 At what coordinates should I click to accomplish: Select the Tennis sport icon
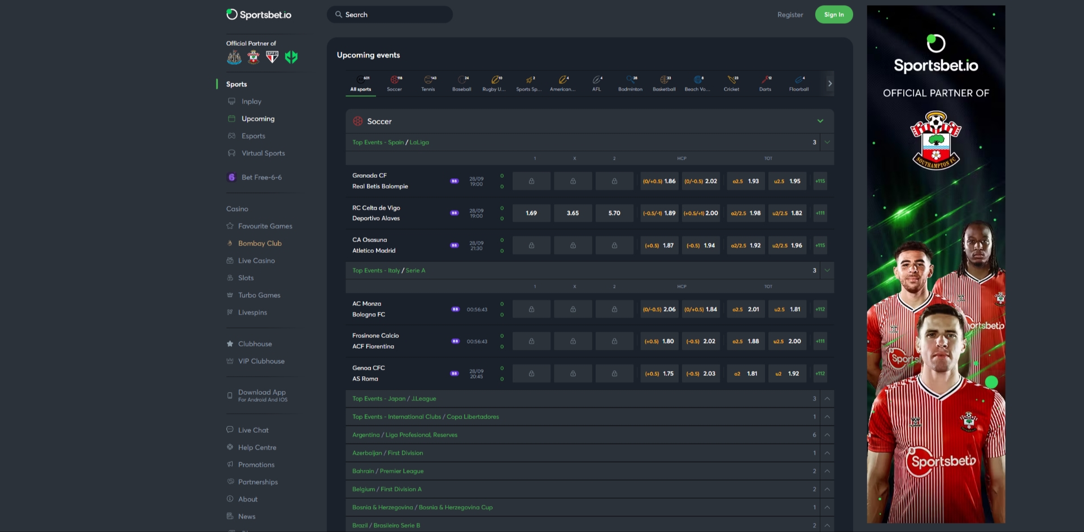click(x=428, y=83)
